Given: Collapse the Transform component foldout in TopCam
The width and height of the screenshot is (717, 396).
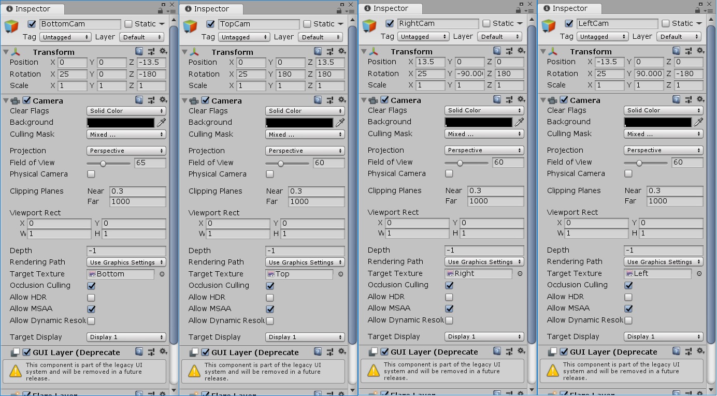Looking at the screenshot, I should coord(184,52).
